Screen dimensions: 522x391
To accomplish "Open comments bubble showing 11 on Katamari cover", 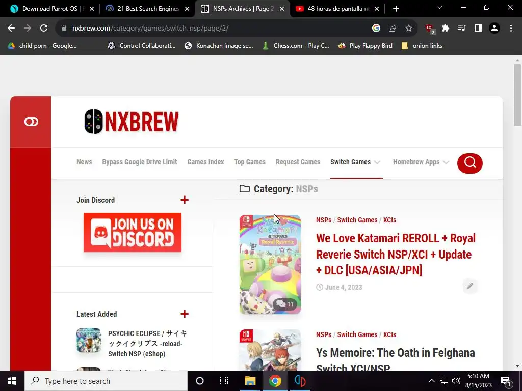I will coord(284,304).
